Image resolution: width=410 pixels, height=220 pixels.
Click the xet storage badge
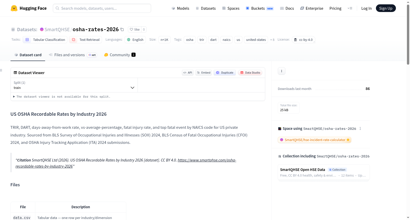pyautogui.click(x=92, y=55)
